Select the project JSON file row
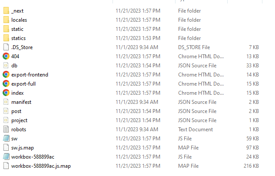Viewport: 275px width, 176px height. coord(131,120)
